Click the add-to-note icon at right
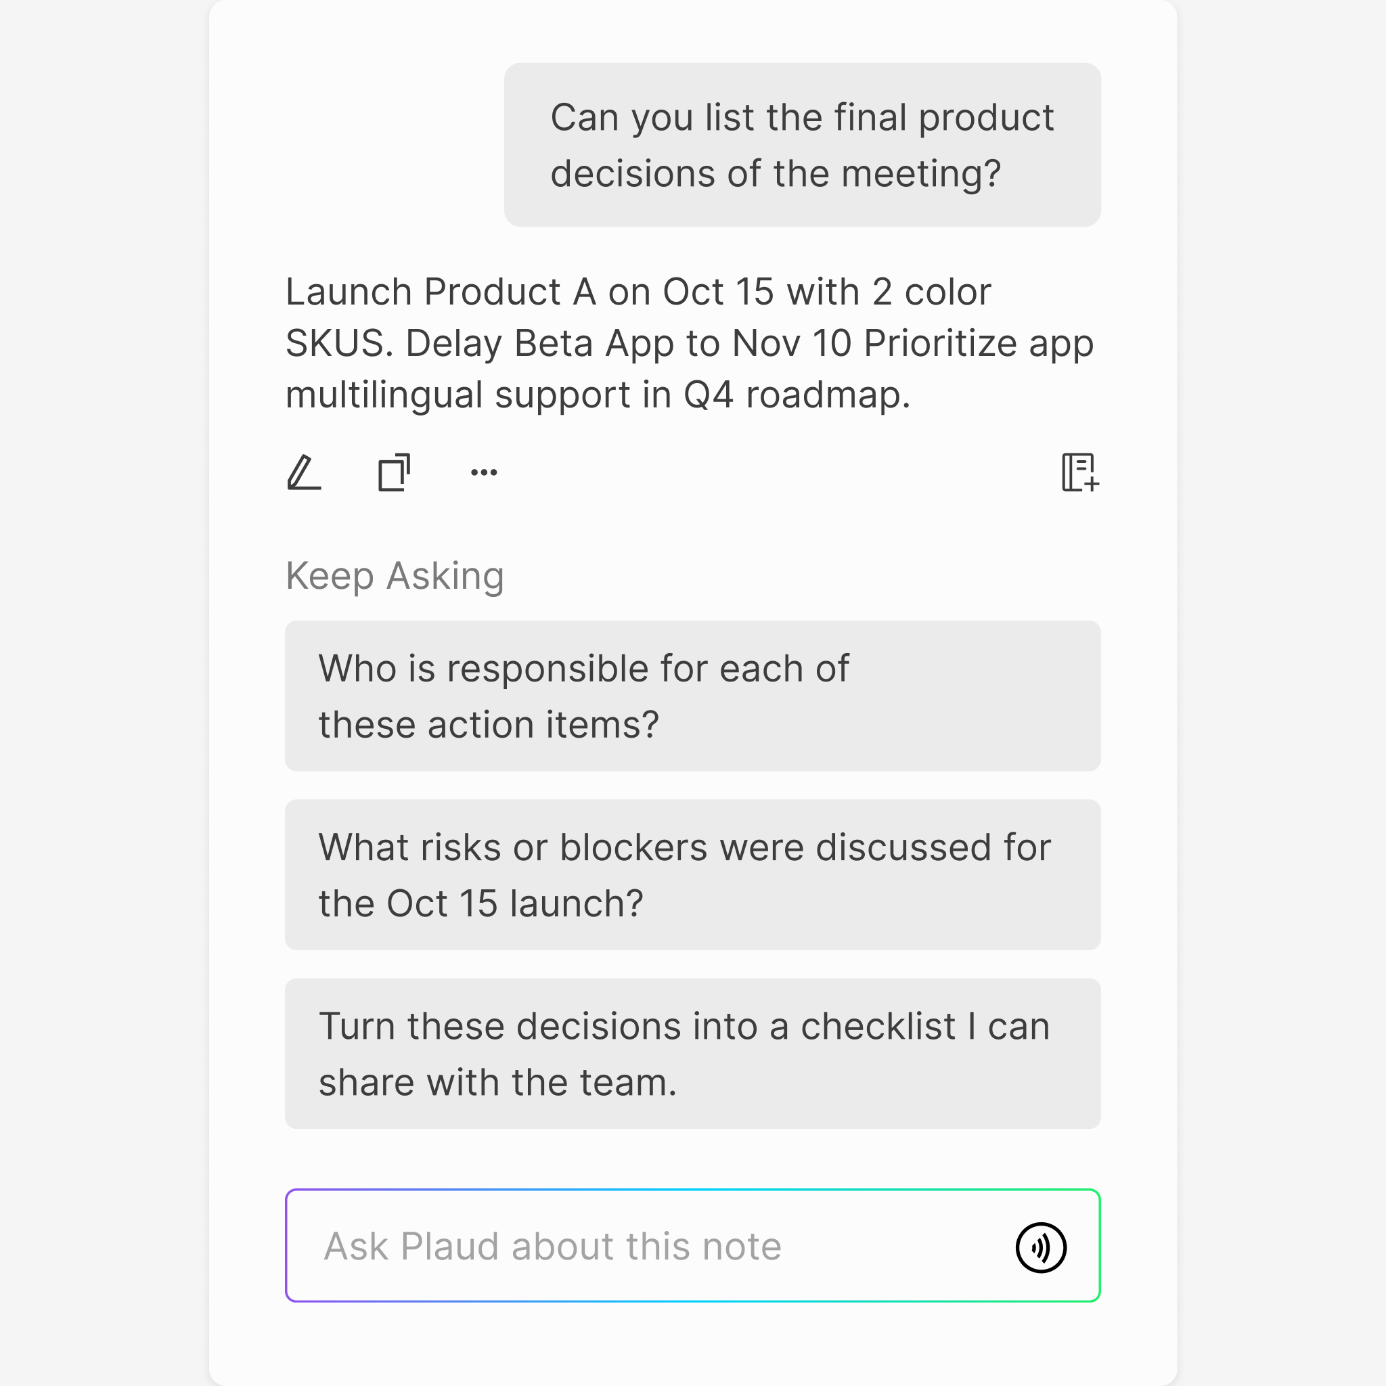This screenshot has width=1386, height=1386. coord(1079,473)
